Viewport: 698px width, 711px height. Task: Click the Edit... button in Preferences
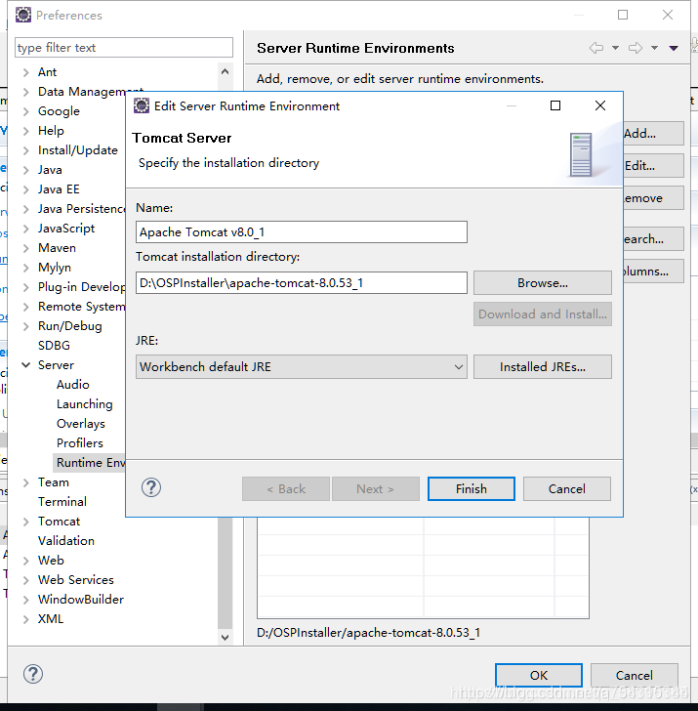pyautogui.click(x=653, y=165)
